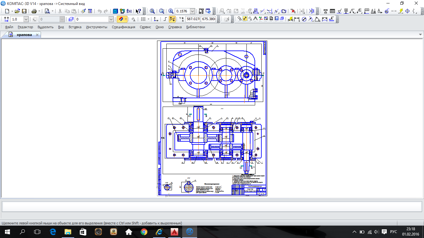This screenshot has width=424, height=238.
Task: Select the diameter dimension tool
Action: [x=304, y=19]
